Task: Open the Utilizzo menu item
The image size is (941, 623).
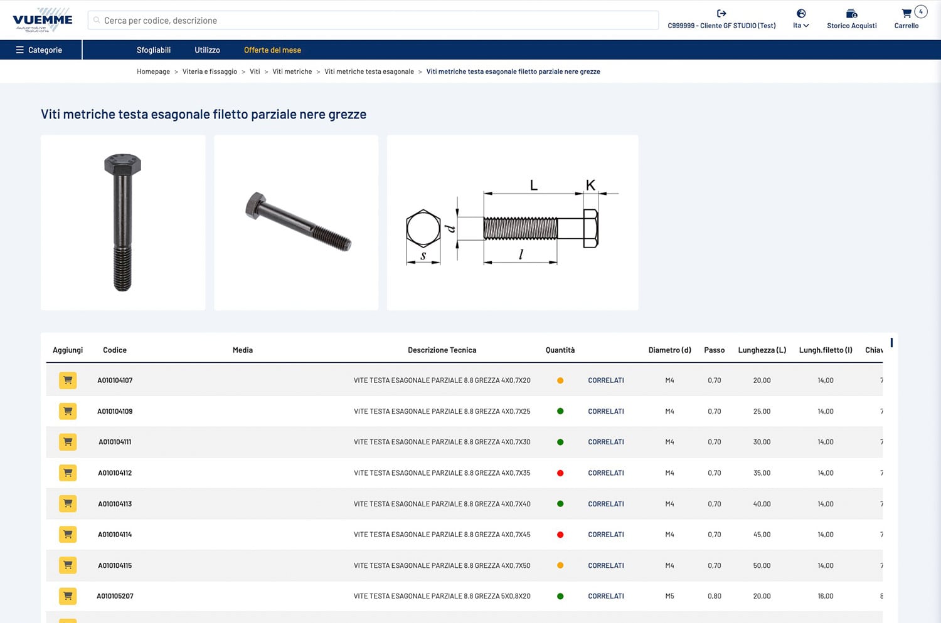Action: 207,50
